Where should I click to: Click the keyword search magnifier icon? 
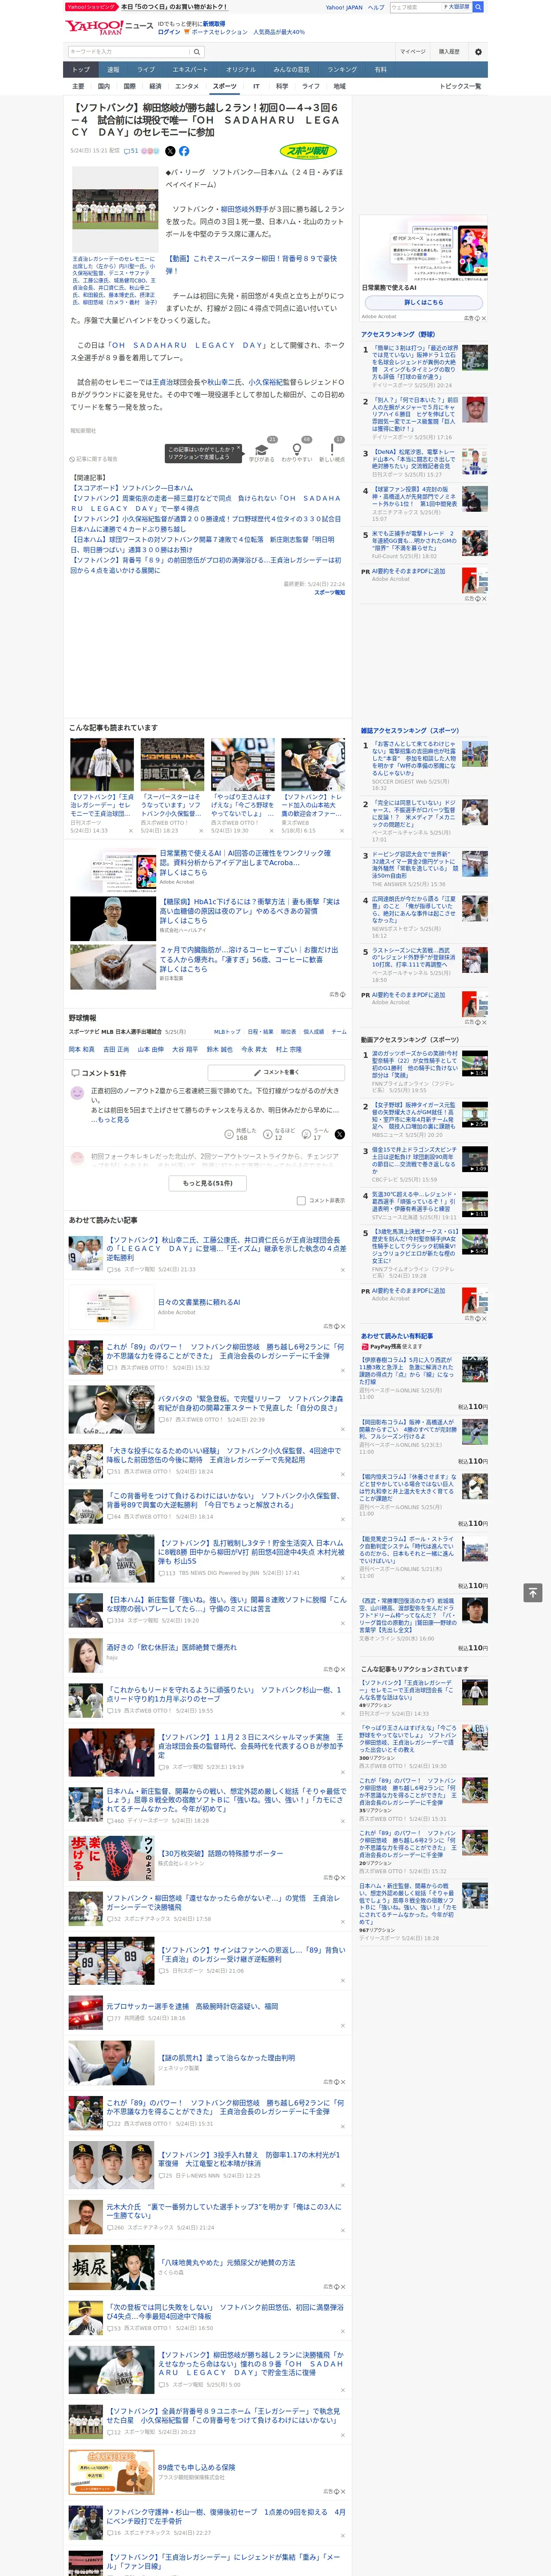coord(197,51)
